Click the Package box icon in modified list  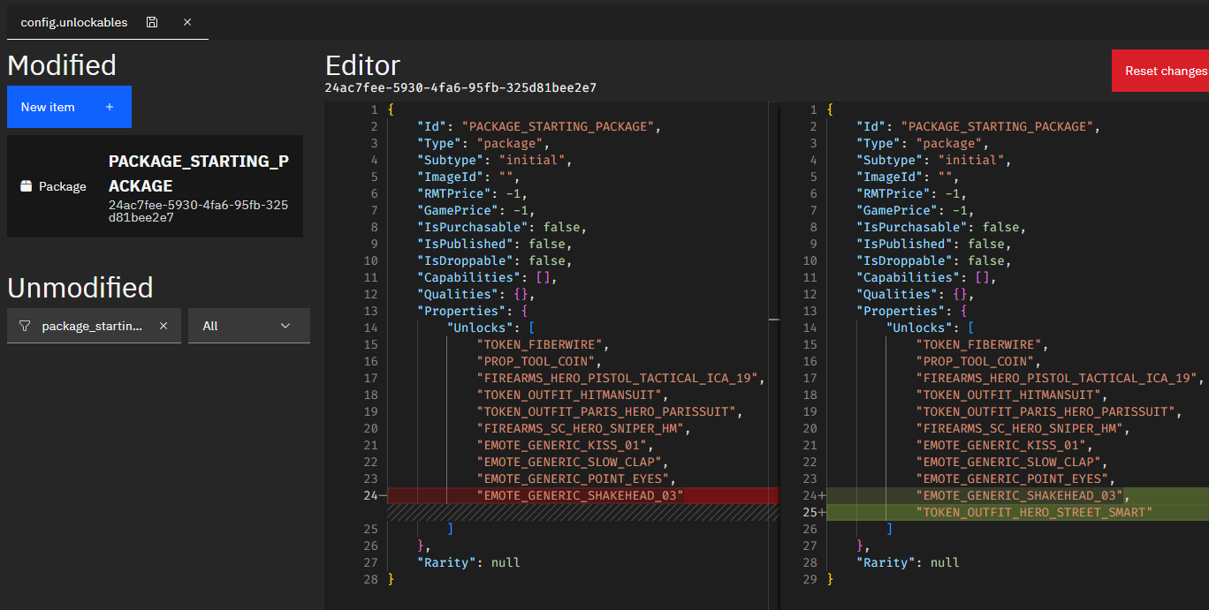26,186
